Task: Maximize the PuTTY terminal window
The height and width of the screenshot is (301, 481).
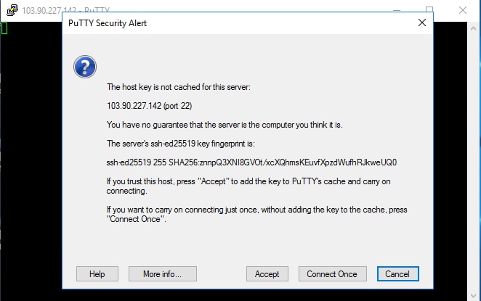Action: (429, 10)
